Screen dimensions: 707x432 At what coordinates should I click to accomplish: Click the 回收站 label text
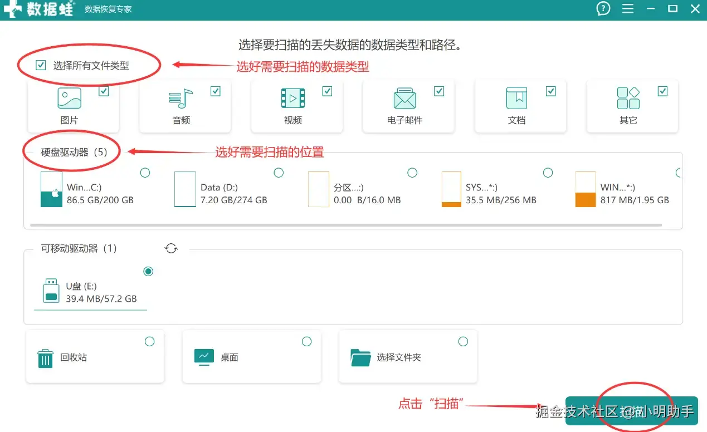point(74,357)
